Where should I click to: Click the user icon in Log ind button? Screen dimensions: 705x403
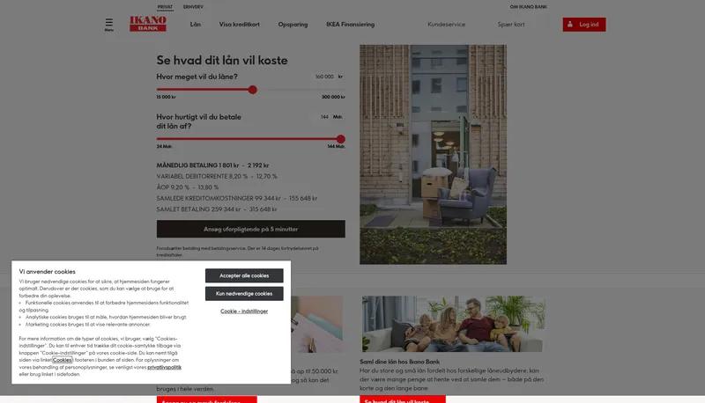[x=570, y=25]
